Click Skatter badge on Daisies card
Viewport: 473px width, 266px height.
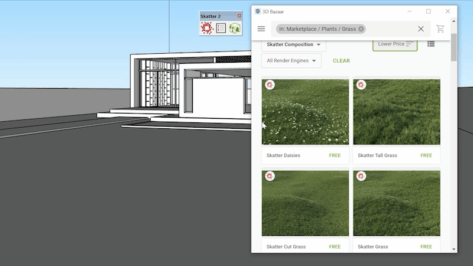coord(270,85)
